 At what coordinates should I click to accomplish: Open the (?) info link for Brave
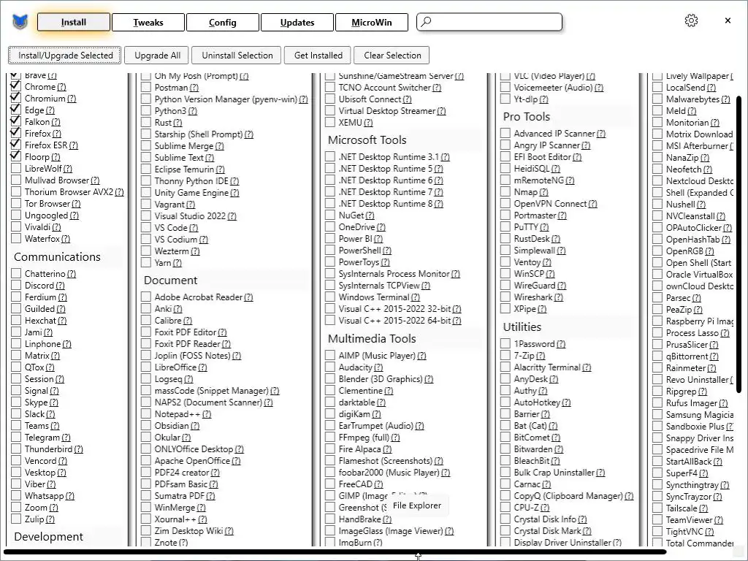click(53, 75)
